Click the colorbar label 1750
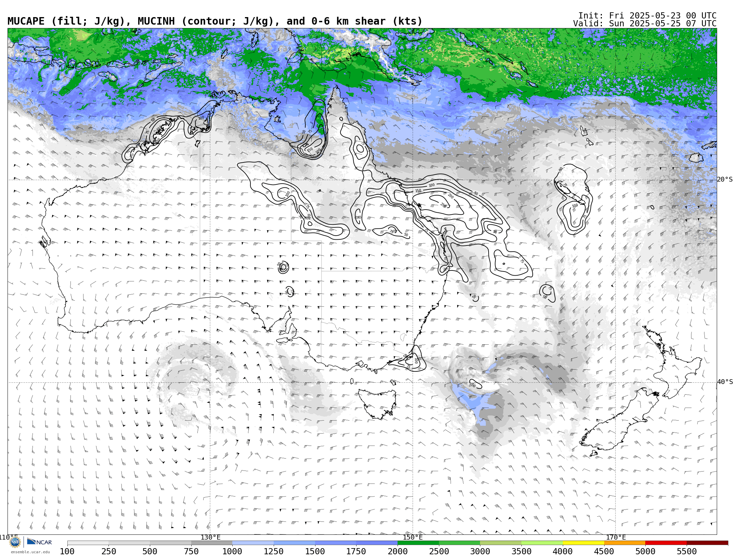 [x=356, y=552]
